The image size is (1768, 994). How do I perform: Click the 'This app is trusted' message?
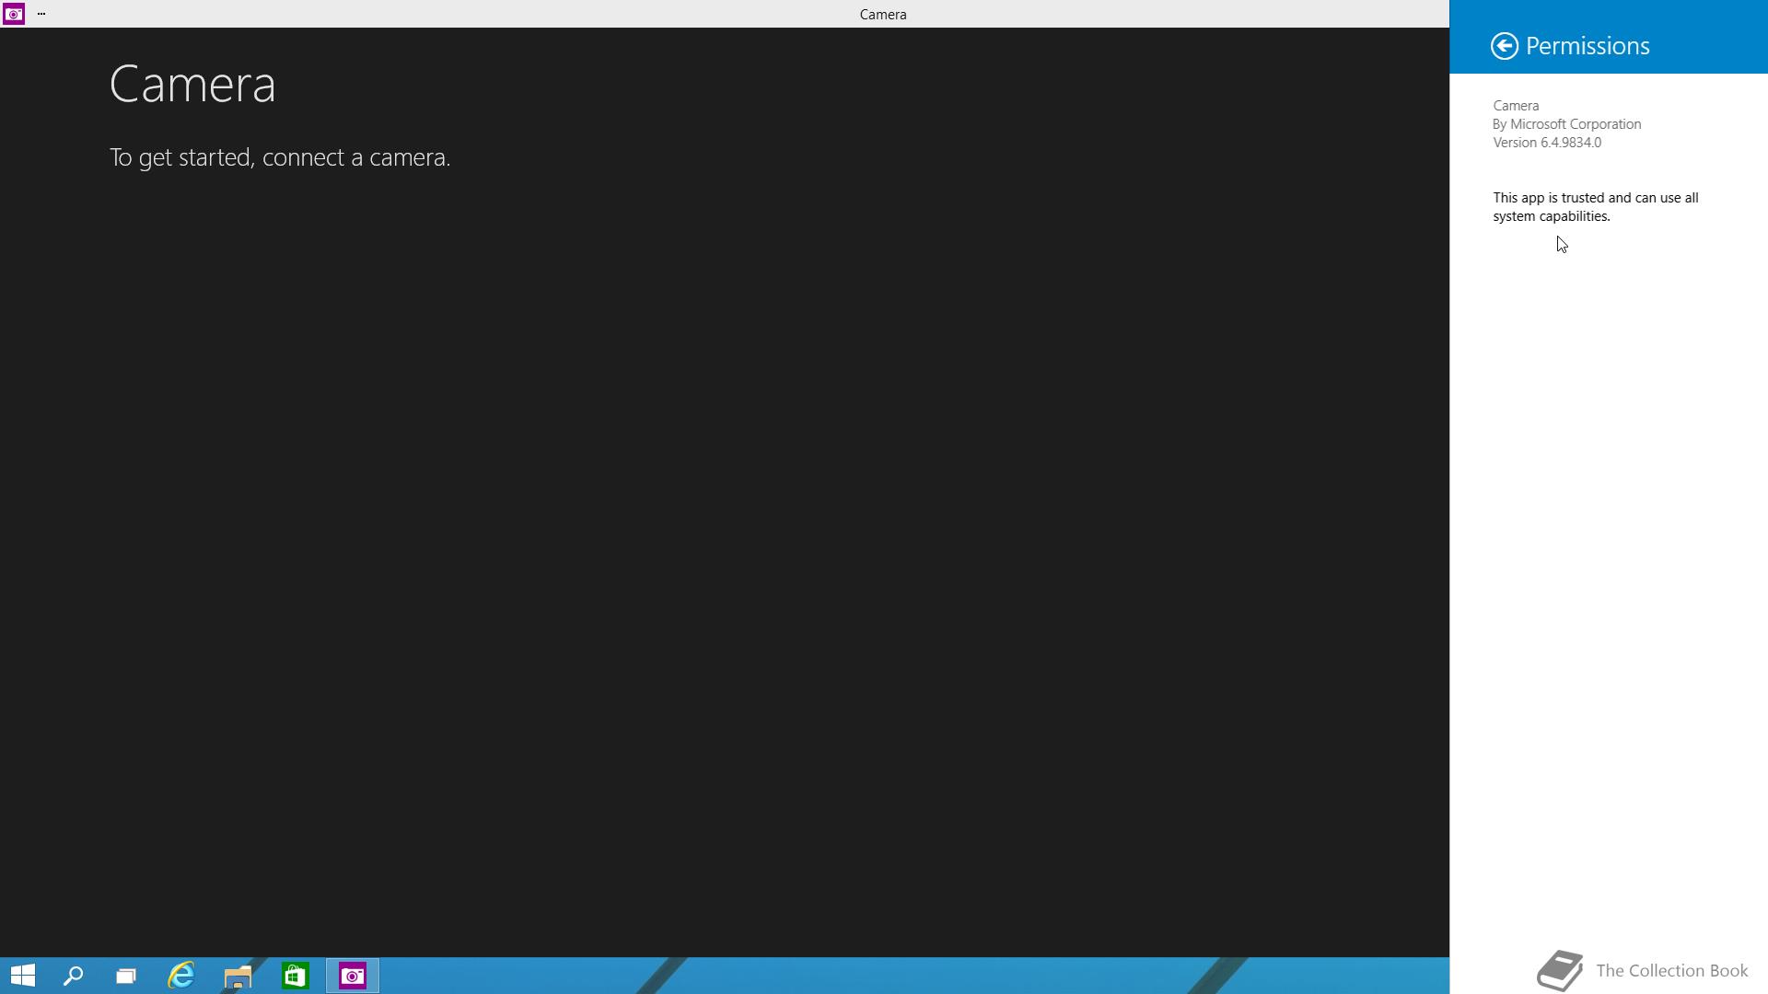1596,207
